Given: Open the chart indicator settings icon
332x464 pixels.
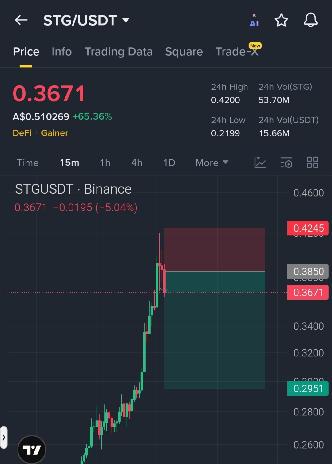Looking at the screenshot, I should 286,162.
